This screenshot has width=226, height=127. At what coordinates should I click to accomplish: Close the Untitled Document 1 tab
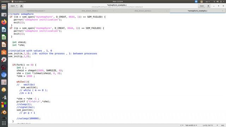tap(60, 11)
